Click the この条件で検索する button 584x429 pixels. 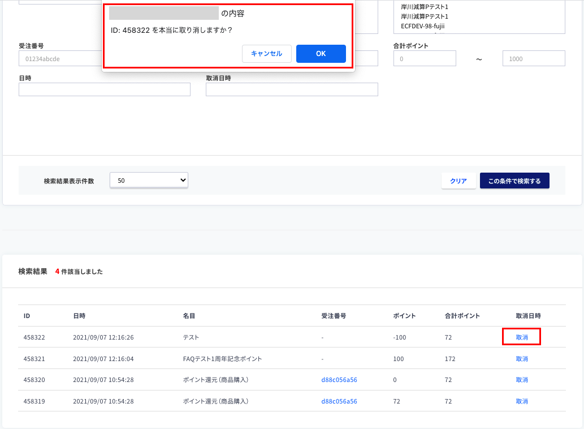(x=514, y=181)
